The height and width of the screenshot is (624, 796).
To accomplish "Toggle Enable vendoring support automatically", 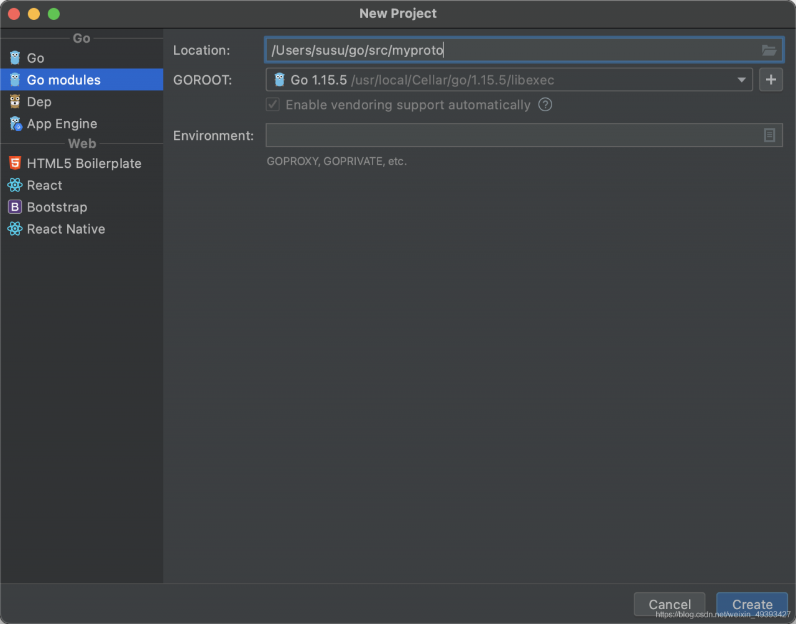I will pos(273,104).
